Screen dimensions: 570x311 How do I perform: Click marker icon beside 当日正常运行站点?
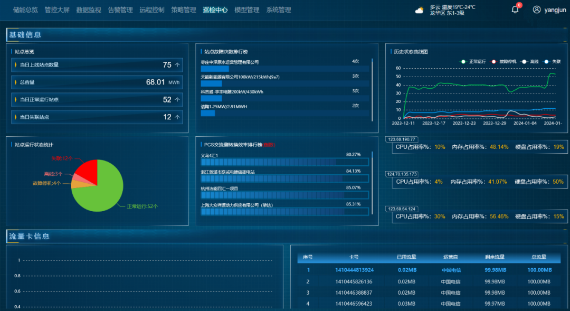(16, 99)
